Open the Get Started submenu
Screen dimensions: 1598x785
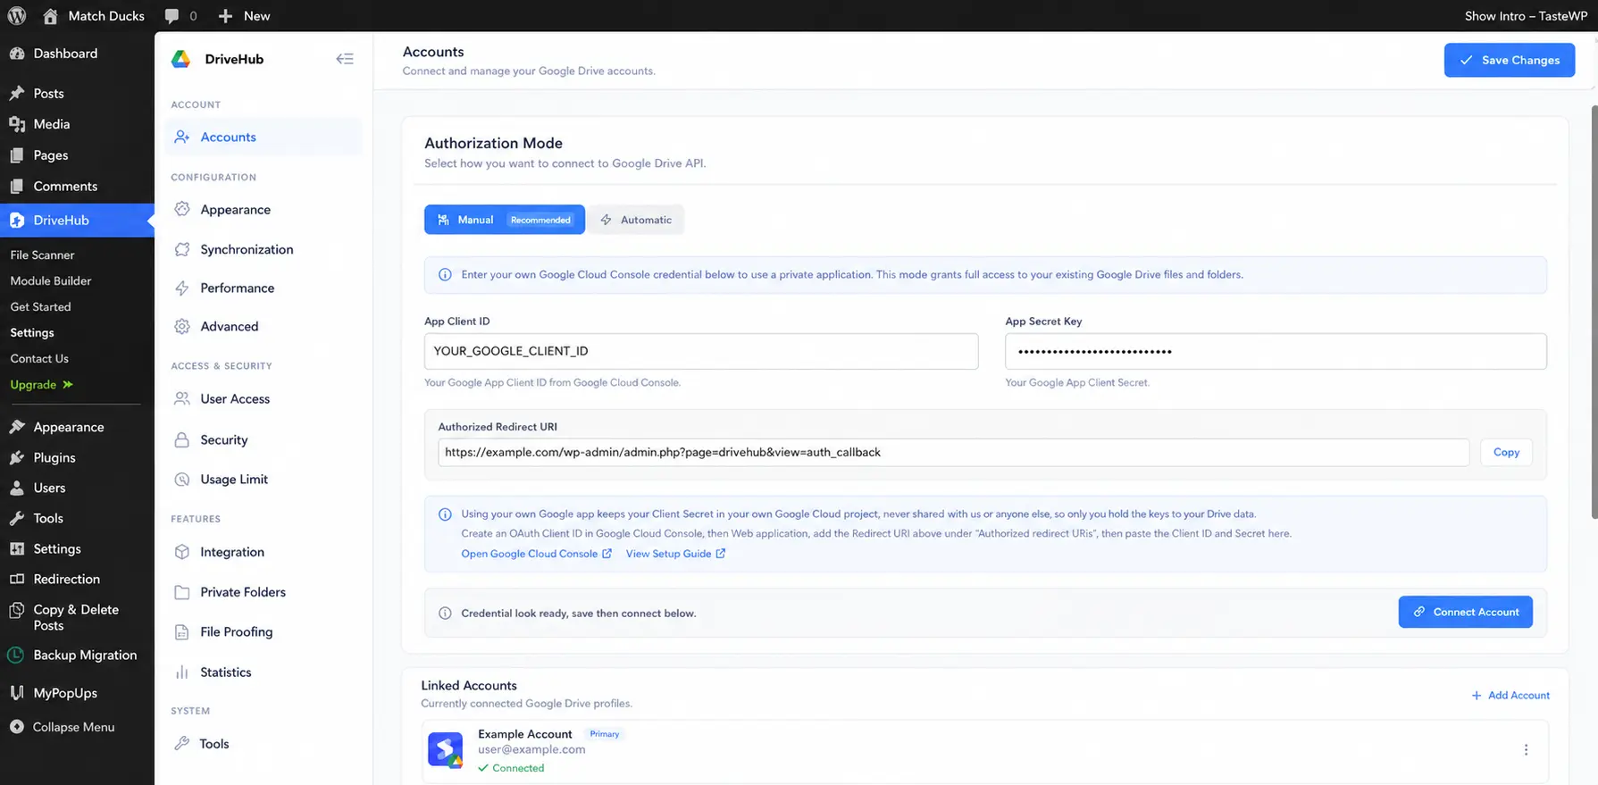(40, 306)
